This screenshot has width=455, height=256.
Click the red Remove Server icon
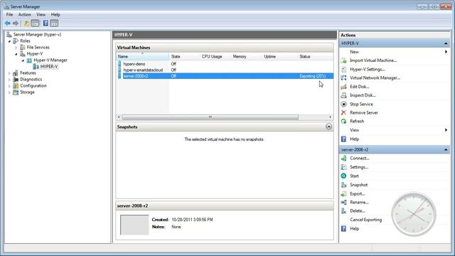point(344,112)
